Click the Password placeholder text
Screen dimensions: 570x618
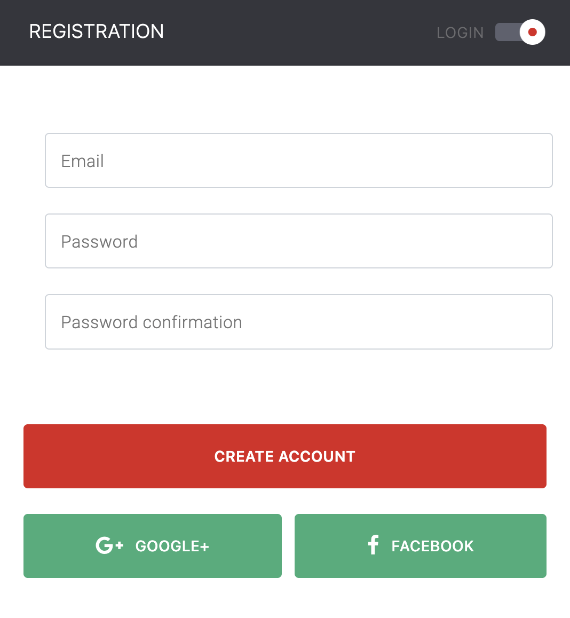[99, 241]
